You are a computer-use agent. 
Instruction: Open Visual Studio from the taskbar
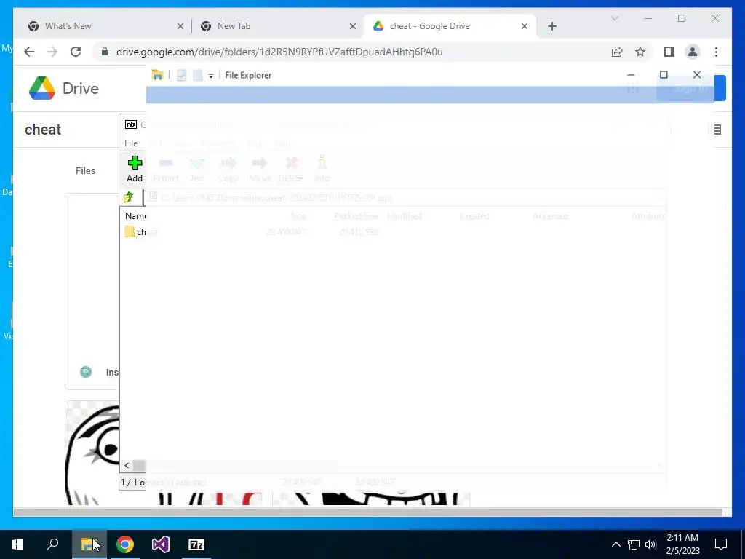161,544
